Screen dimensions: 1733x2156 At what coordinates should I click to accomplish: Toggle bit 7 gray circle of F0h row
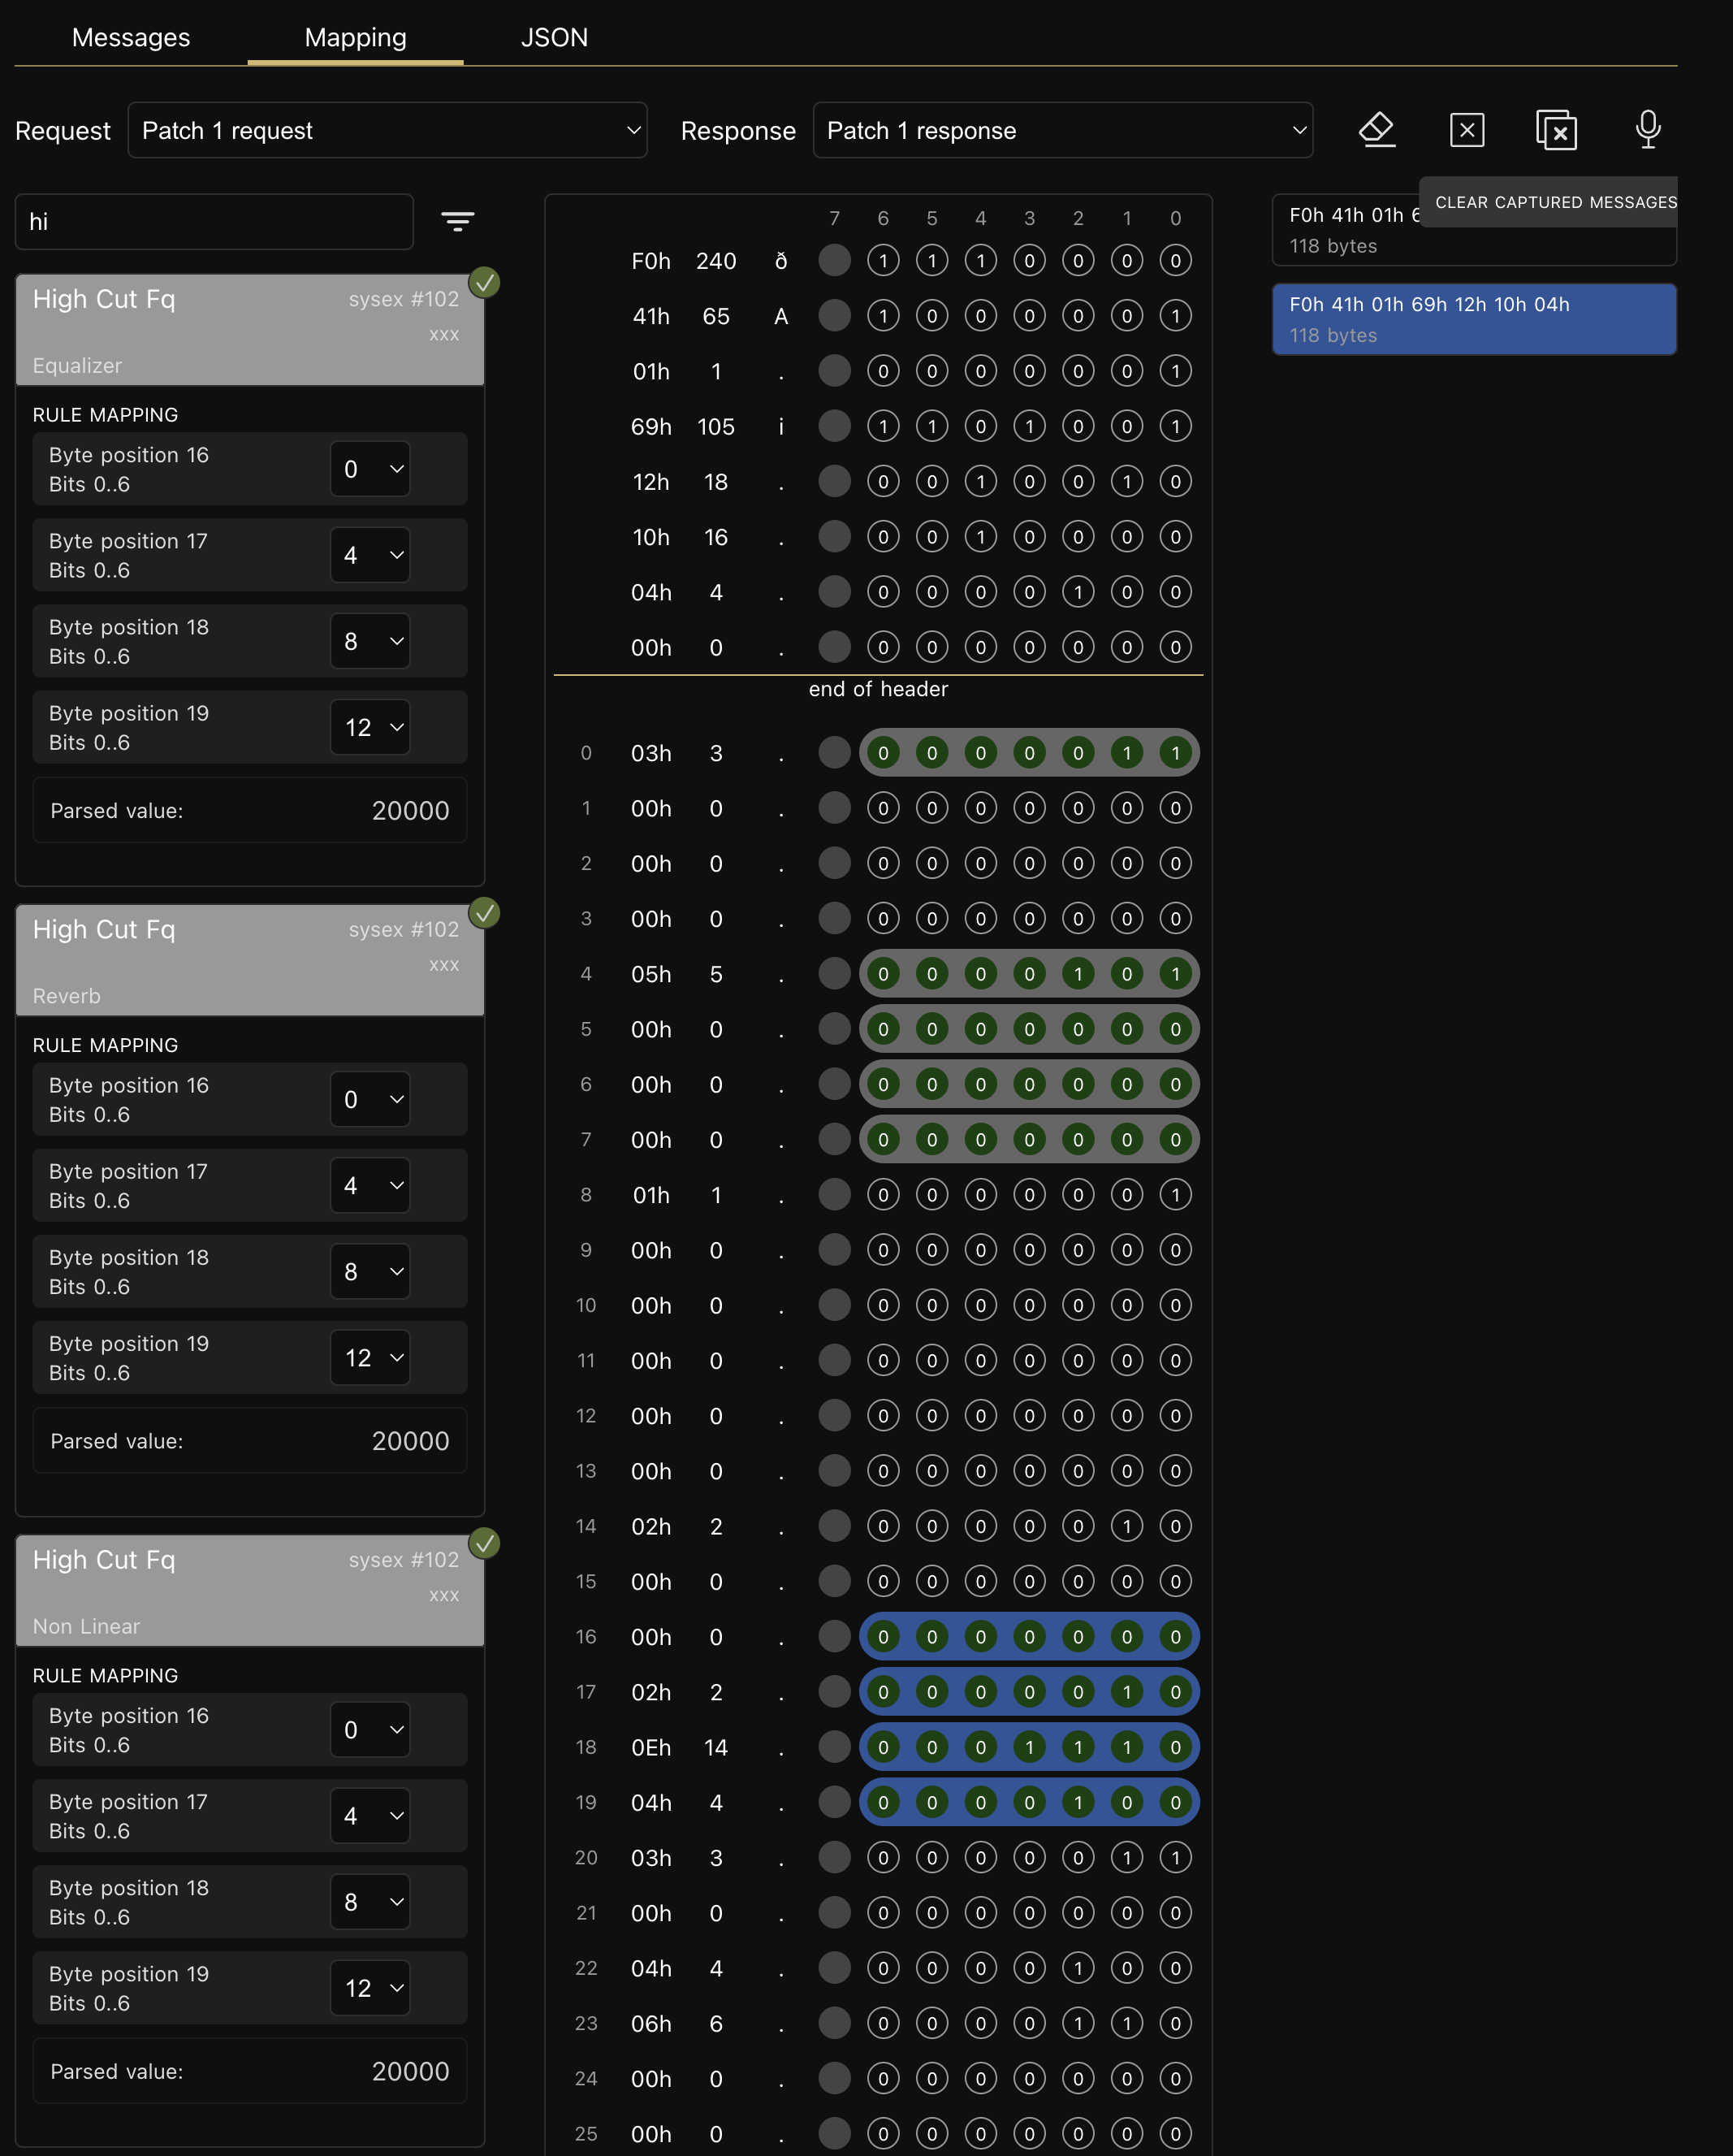pyautogui.click(x=833, y=261)
